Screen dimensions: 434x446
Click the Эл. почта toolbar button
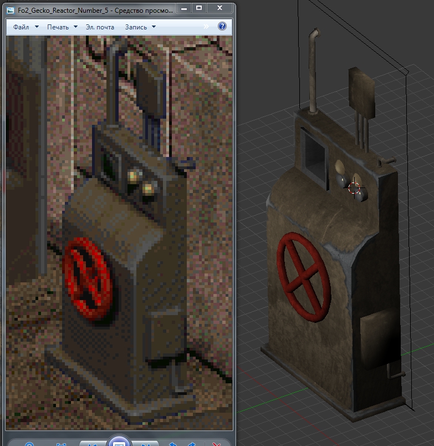[100, 27]
